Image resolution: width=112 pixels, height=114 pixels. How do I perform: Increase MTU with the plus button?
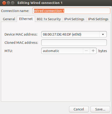(x=93, y=51)
